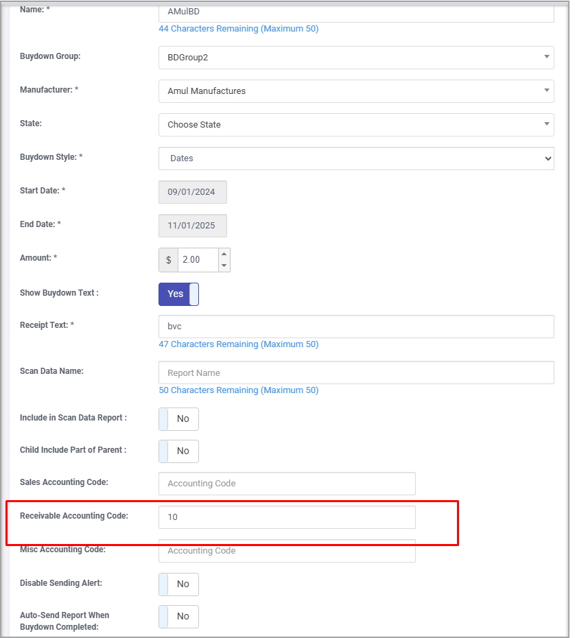The image size is (575, 638).
Task: Increase Amount using the up stepper arrow
Action: [224, 255]
